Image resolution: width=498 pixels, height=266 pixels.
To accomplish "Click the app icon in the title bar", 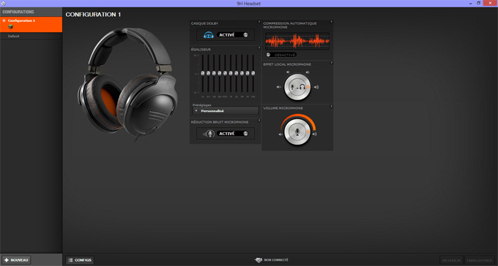I will point(3,4).
